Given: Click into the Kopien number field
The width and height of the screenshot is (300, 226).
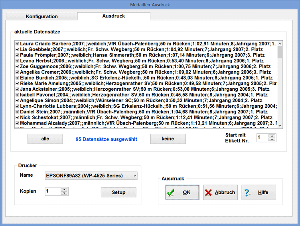Looking at the screenshot, I should [x=52, y=191].
